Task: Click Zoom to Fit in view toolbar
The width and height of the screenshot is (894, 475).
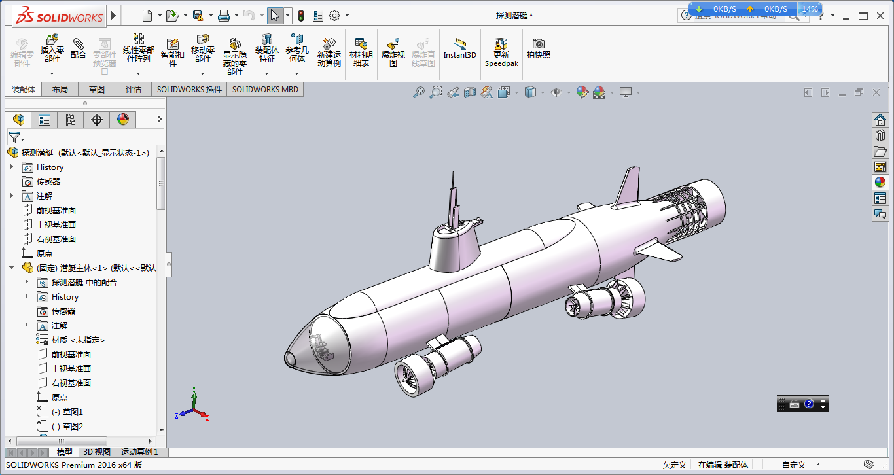Action: tap(419, 93)
